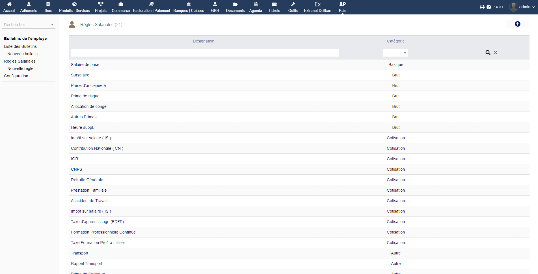Open the Prime d'ancienneté rule

pos(88,85)
